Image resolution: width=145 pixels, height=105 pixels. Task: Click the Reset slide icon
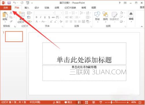(x=29, y=17)
